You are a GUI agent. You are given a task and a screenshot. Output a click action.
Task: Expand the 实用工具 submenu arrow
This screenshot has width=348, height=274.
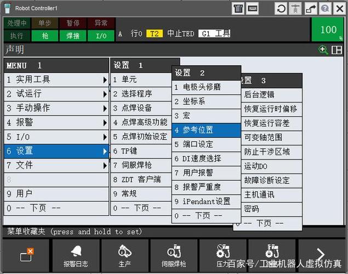[105, 80]
